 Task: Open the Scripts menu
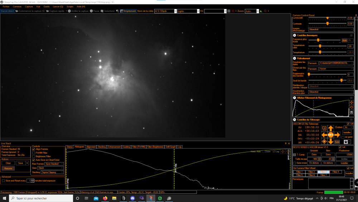(x=70, y=6)
